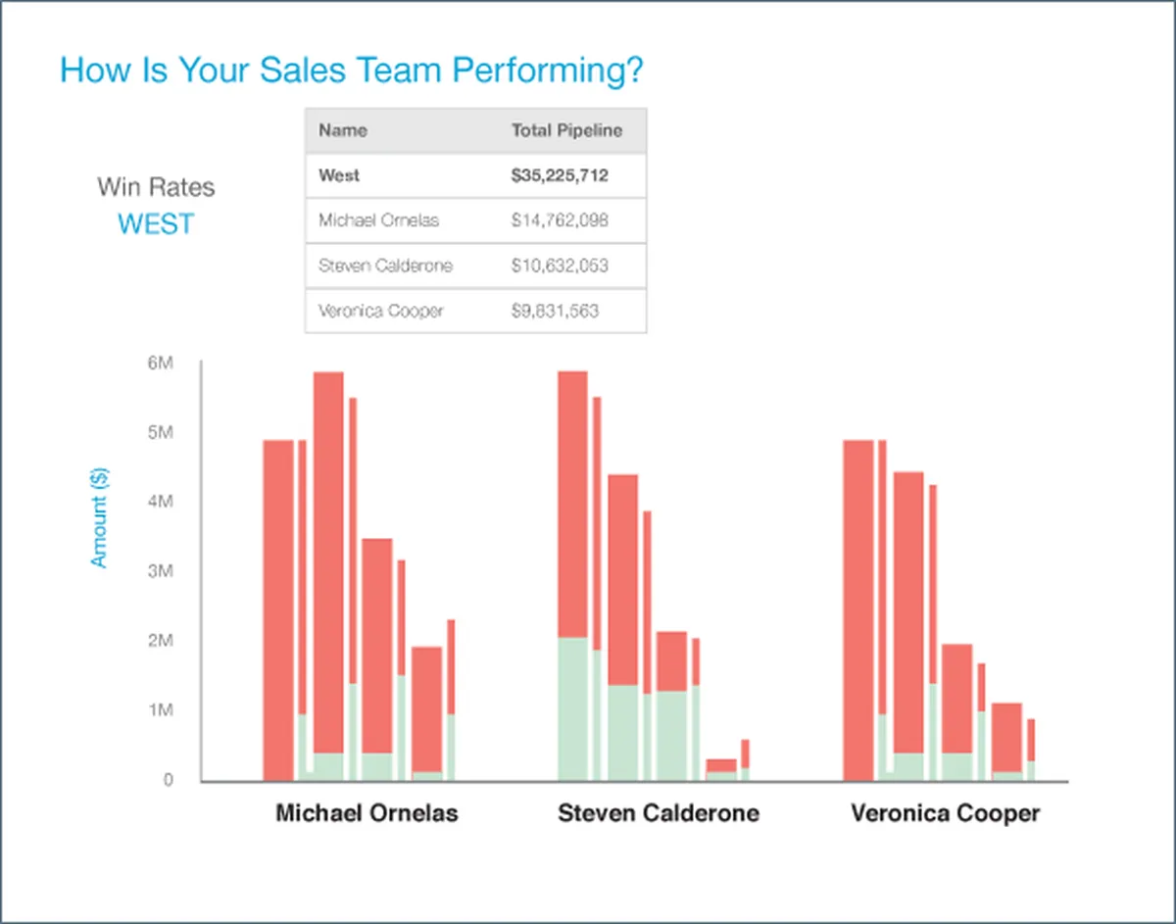The image size is (1176, 924).
Task: Select the Veronica Cooper table row
Action: tap(475, 311)
